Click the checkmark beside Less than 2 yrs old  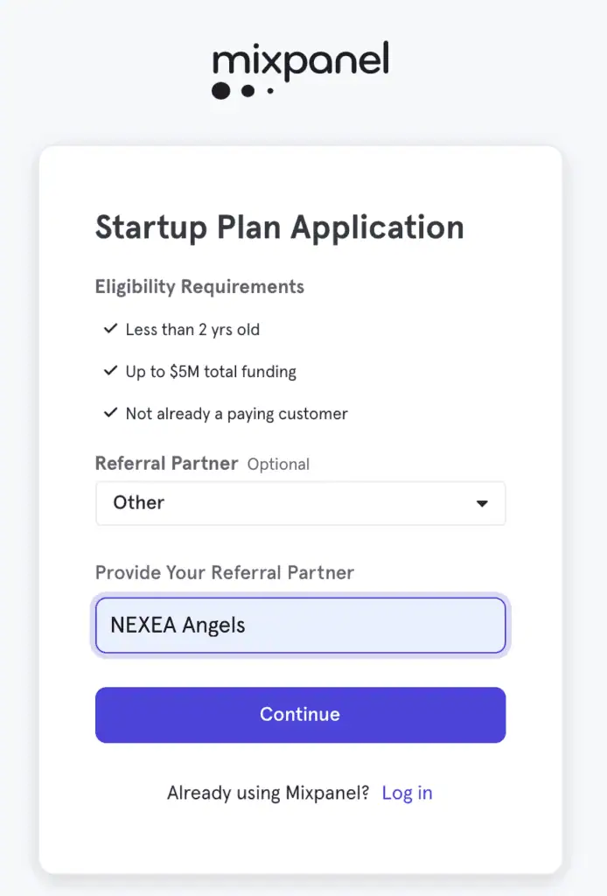[110, 329]
